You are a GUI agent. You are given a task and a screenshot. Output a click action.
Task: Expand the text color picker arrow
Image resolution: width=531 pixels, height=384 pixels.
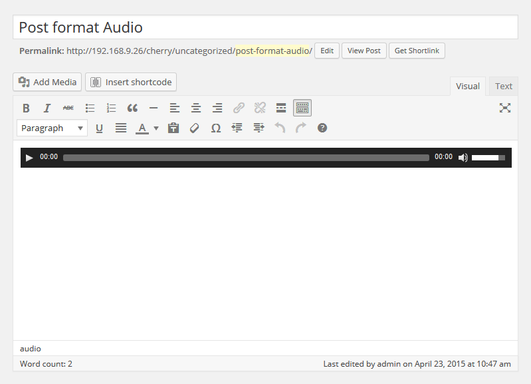coord(156,128)
